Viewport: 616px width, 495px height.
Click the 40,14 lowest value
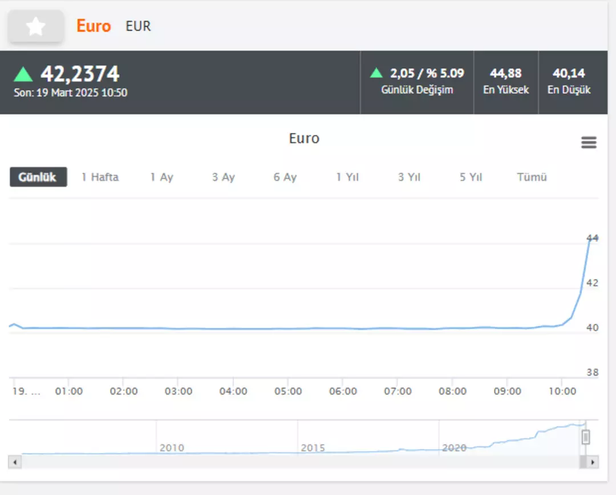coord(569,73)
